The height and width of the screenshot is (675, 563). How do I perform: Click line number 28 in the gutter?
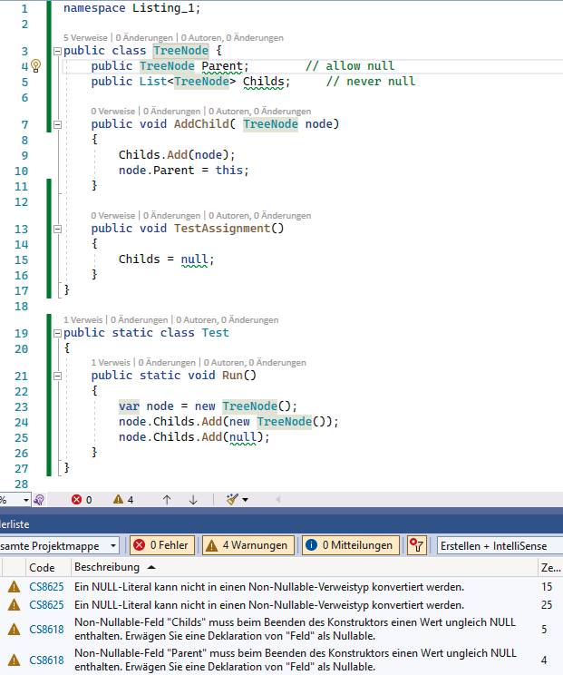click(21, 484)
